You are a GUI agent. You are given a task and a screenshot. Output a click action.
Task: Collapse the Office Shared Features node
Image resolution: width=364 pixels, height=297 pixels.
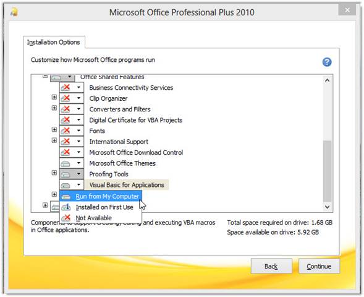click(45, 76)
